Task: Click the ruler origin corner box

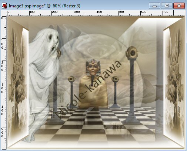Action: 4,13
